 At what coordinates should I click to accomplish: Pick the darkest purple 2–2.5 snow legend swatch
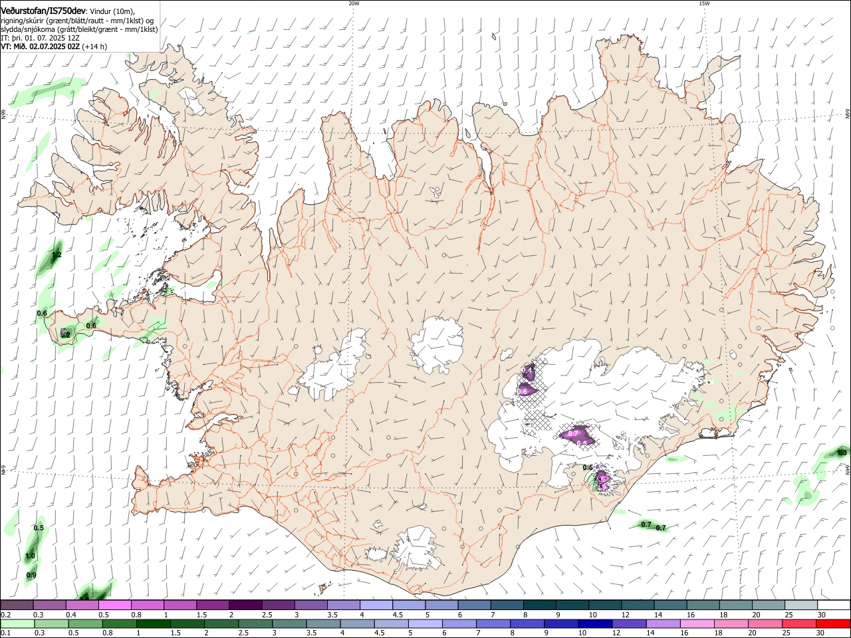pos(245,605)
